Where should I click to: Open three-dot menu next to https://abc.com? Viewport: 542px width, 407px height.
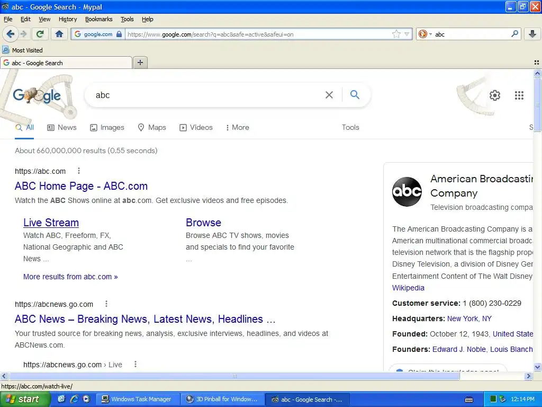pos(79,171)
